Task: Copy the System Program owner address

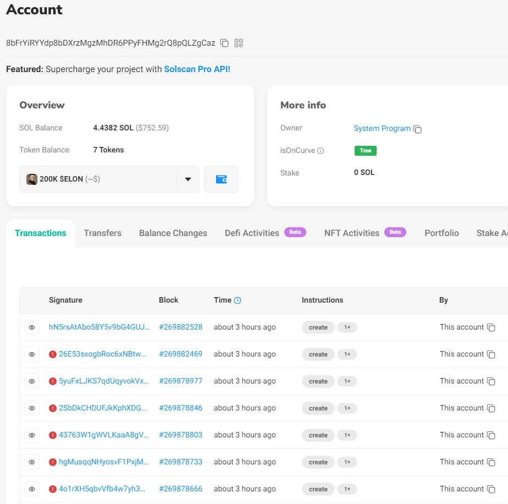Action: click(x=417, y=129)
